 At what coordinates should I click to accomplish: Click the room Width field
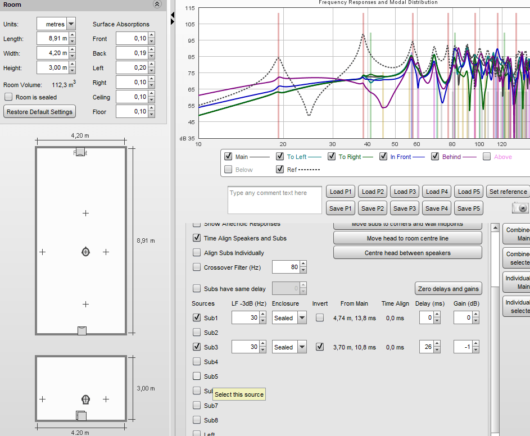[x=53, y=53]
